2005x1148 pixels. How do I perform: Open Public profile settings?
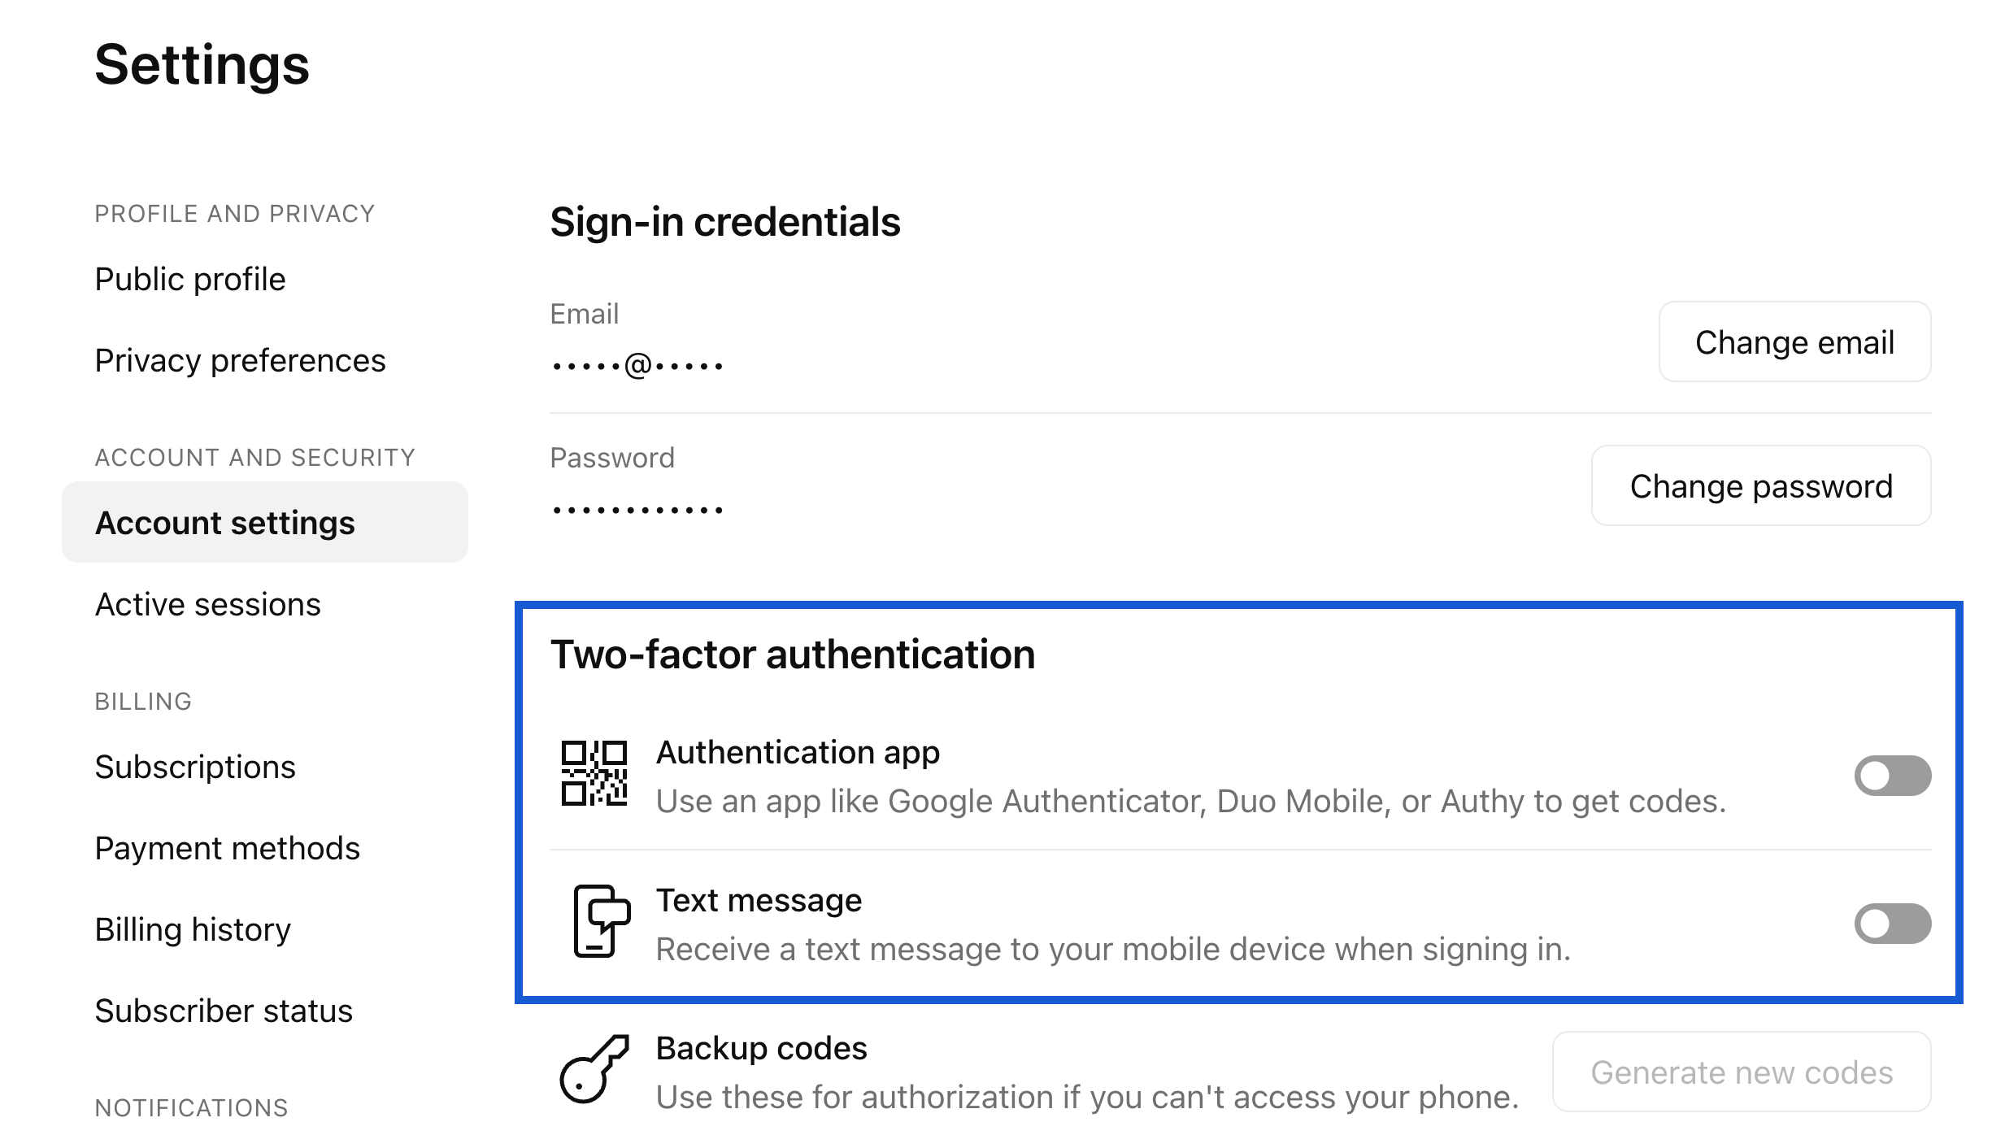190,279
